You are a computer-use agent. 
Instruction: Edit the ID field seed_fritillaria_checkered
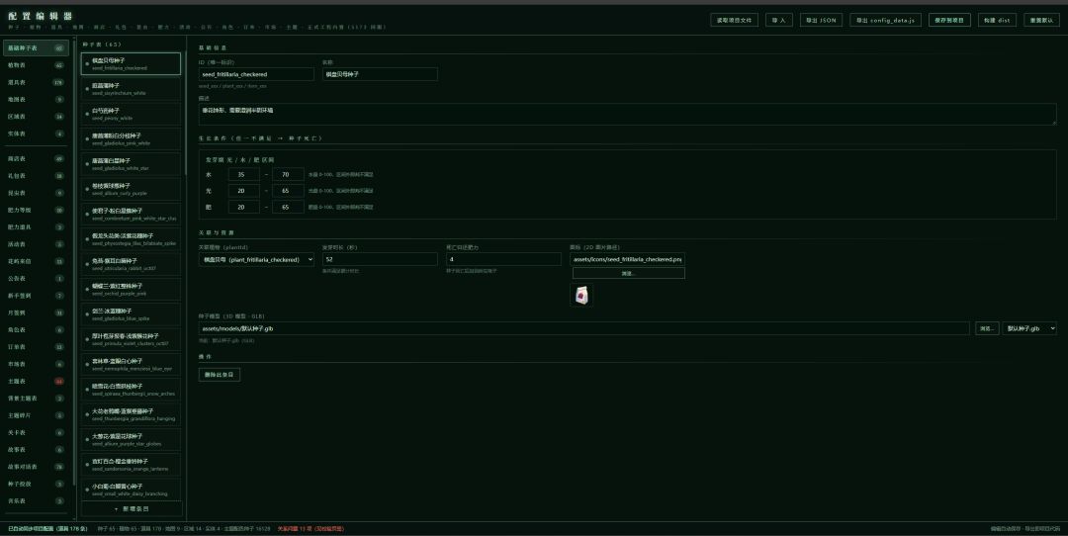257,74
